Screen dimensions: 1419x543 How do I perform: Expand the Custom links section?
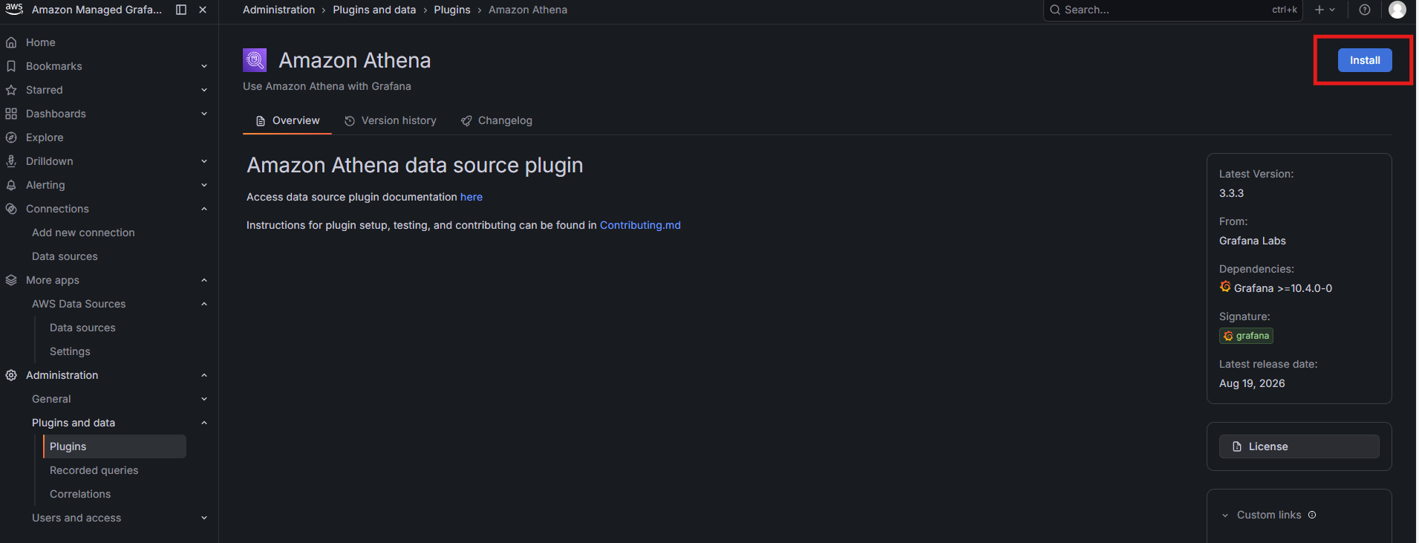1225,515
